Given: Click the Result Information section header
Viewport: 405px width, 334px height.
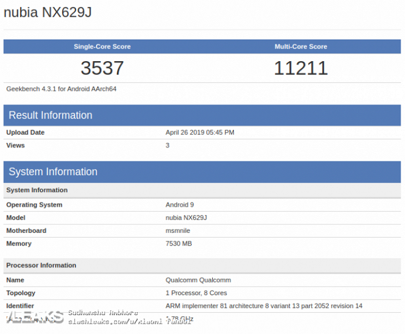Looking at the screenshot, I should pos(202,115).
